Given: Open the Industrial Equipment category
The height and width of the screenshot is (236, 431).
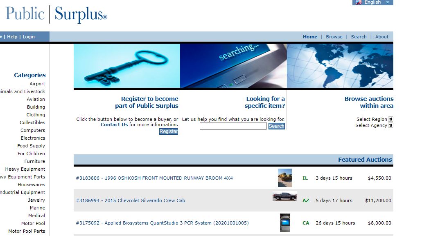Looking at the screenshot, I should pos(23,192).
